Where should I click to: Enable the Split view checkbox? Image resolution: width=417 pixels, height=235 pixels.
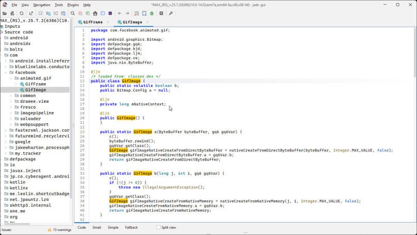158,227
